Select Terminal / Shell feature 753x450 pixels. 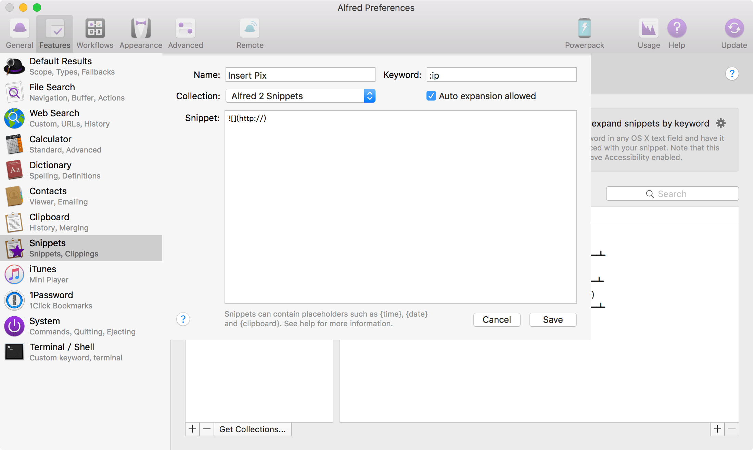[81, 352]
